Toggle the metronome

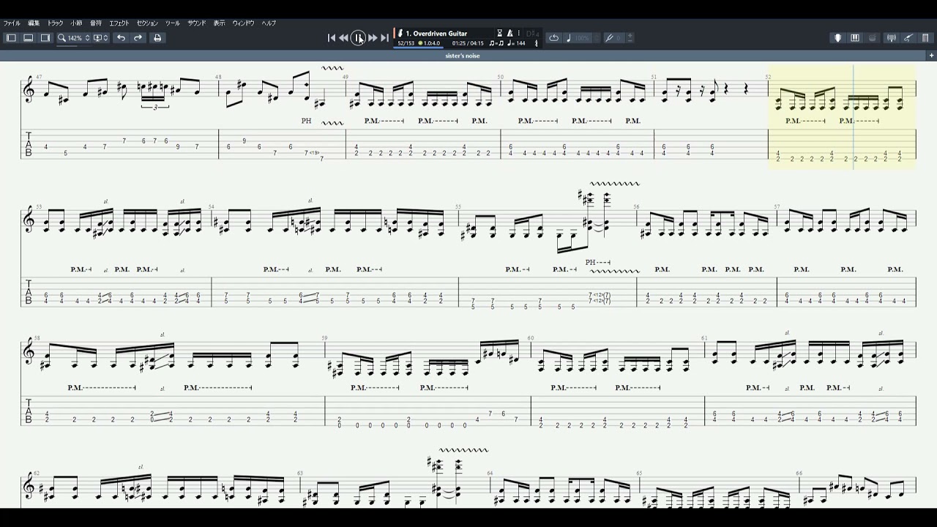tap(509, 33)
